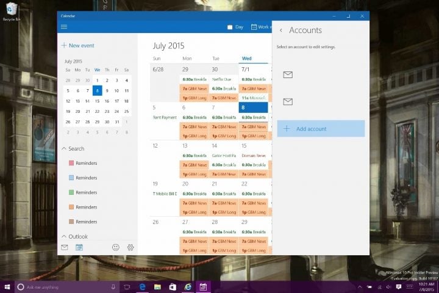Viewport: 439px width, 293px height.
Task: Select the highlighted day 8 cell
Action: [254, 107]
